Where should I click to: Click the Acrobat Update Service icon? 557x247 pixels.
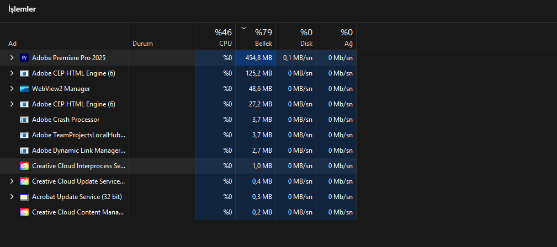[x=24, y=197]
